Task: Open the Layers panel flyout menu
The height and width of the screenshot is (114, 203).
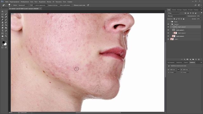Action: pyautogui.click(x=201, y=10)
